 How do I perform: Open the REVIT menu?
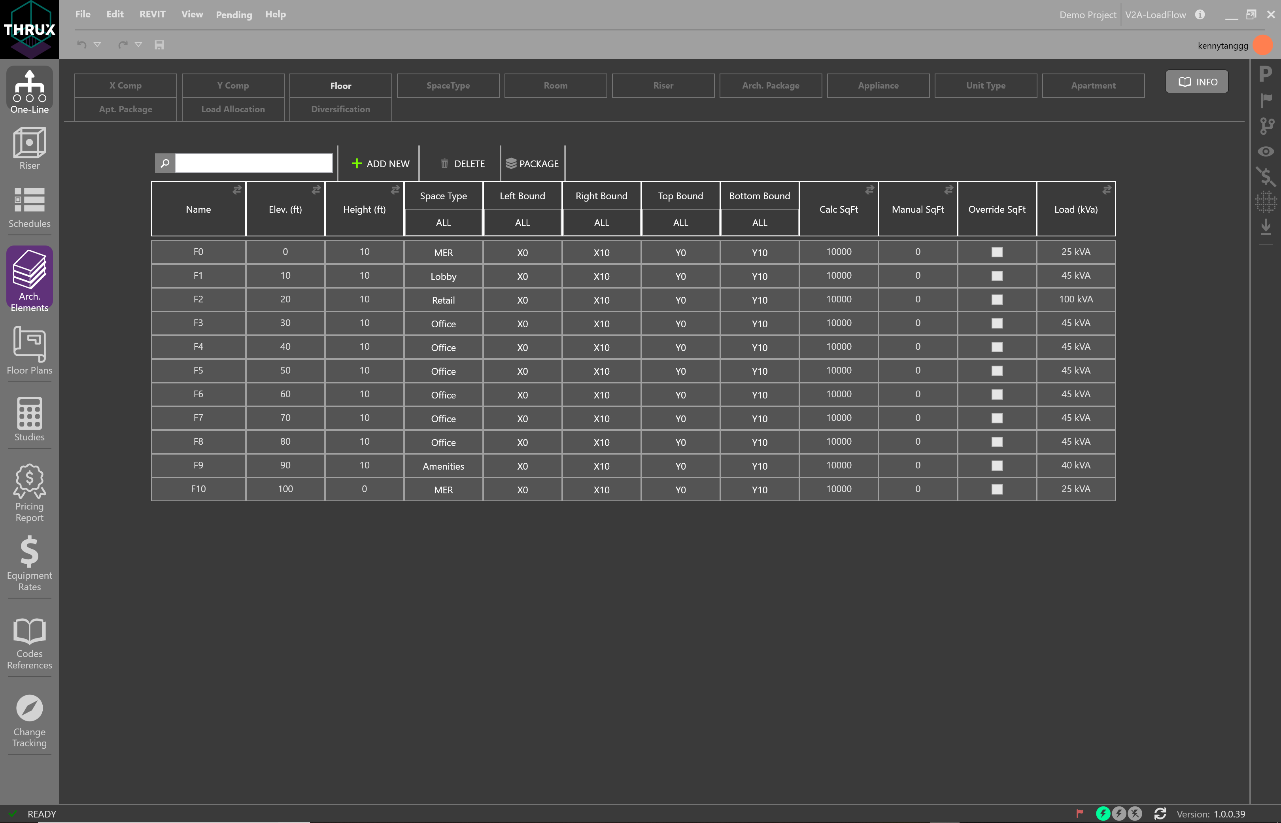(x=152, y=15)
